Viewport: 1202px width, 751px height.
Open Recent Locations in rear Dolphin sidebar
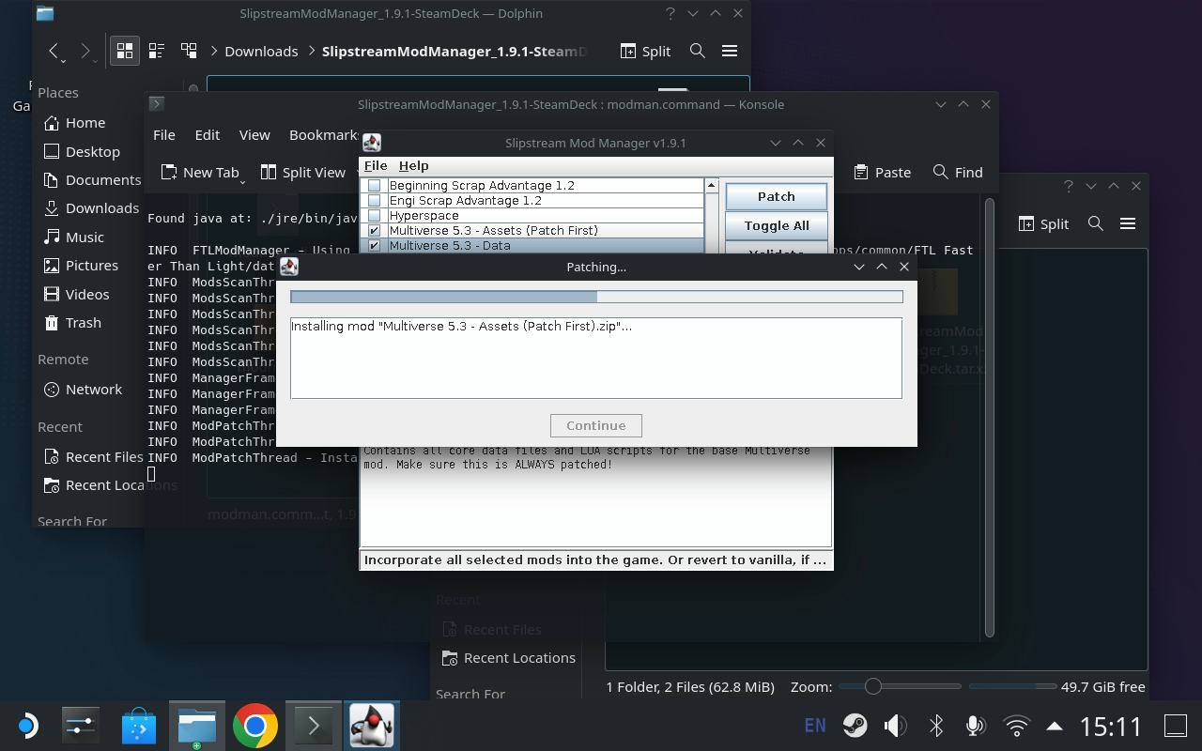tap(508, 657)
